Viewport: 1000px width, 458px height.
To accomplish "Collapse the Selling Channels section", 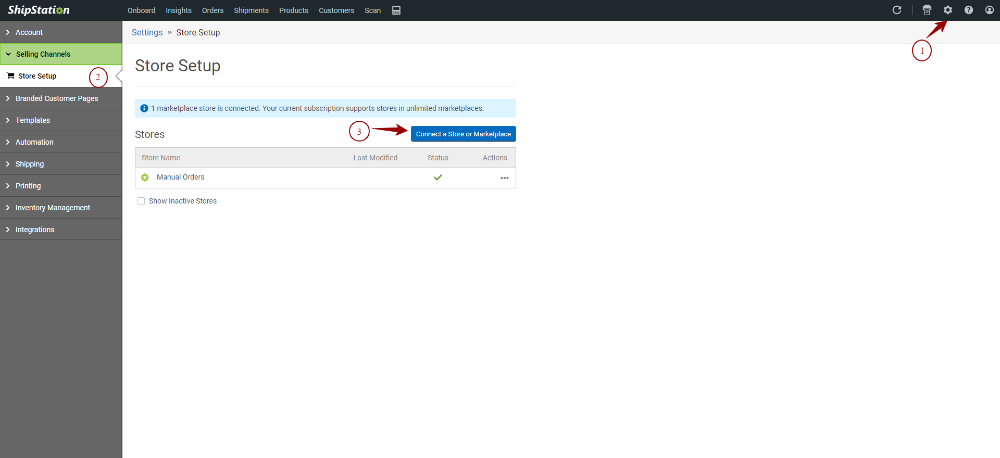I will pyautogui.click(x=43, y=54).
